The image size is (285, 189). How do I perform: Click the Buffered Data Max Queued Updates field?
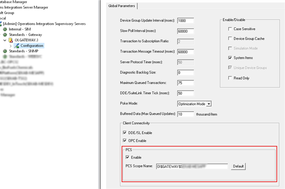pos(185,114)
